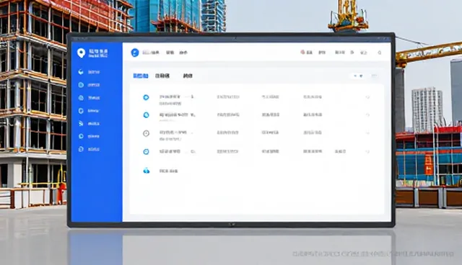Click the action icon at the first row's right end

click(367, 97)
